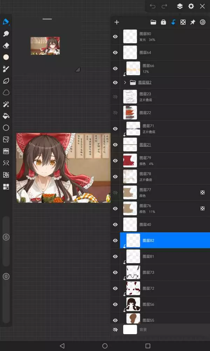Screen dimensions: 210x351
Task: Select the ellipse shape tool
Action: coord(6,128)
